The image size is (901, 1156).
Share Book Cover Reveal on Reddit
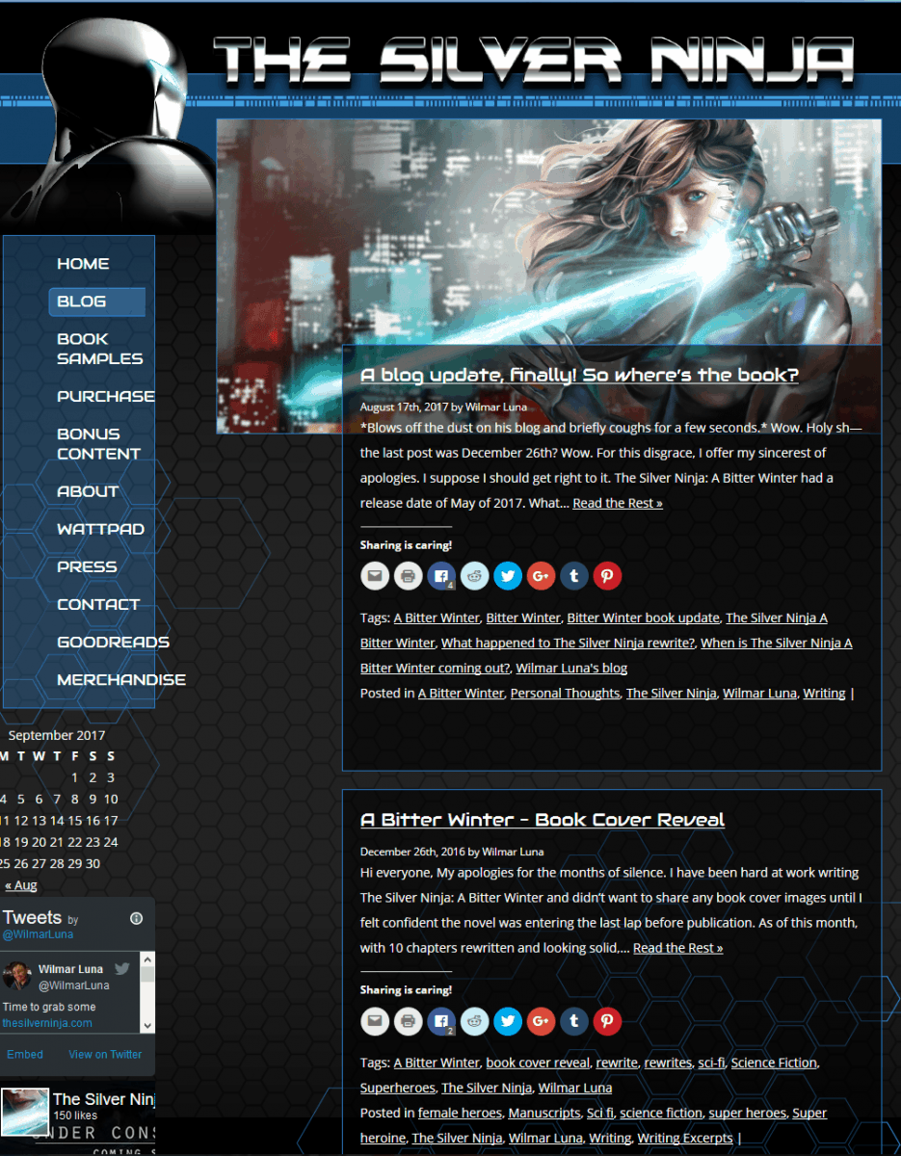pos(474,1021)
